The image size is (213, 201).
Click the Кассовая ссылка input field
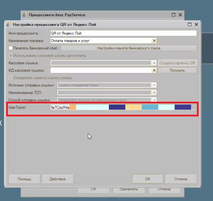(x=101, y=63)
